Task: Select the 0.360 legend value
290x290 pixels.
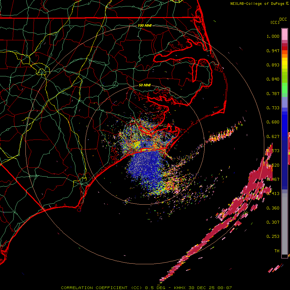Action: 273,208
